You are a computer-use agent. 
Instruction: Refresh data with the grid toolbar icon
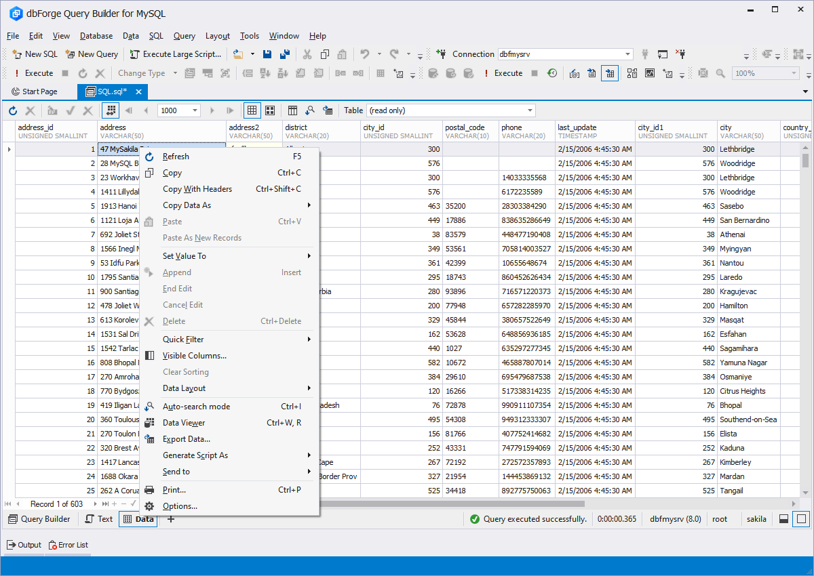tap(13, 110)
